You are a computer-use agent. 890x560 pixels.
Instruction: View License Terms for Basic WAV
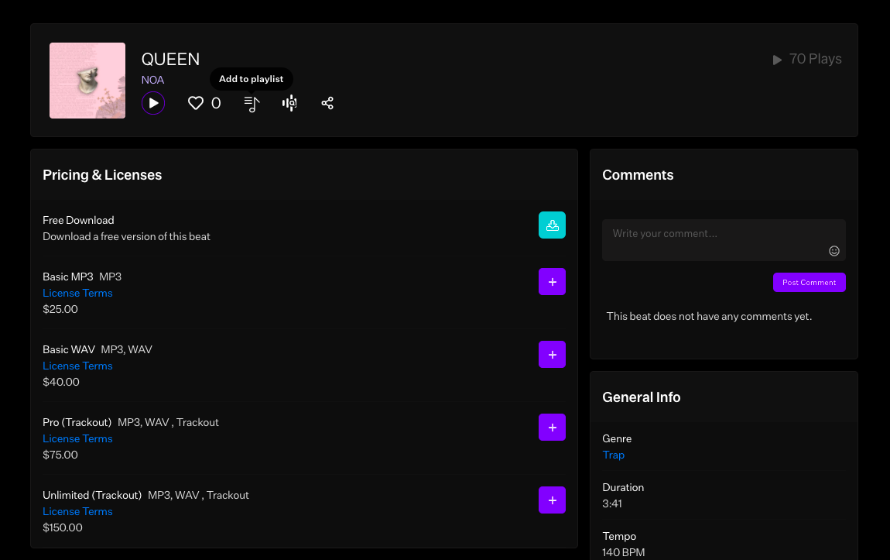point(77,366)
